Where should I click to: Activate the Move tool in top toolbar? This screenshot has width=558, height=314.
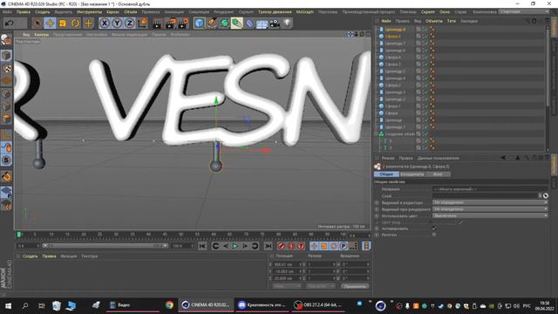click(51, 24)
